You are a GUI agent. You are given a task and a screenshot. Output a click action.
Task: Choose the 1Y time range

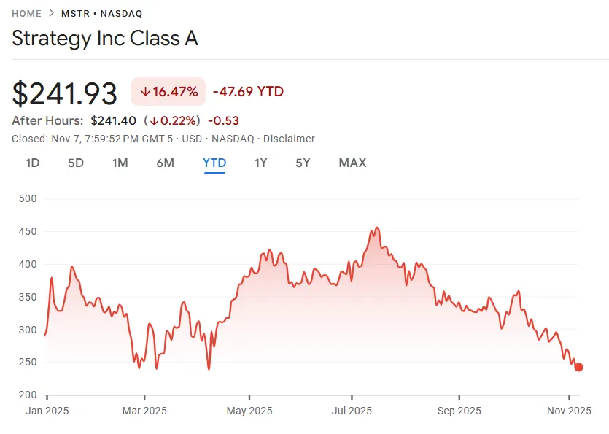[260, 163]
